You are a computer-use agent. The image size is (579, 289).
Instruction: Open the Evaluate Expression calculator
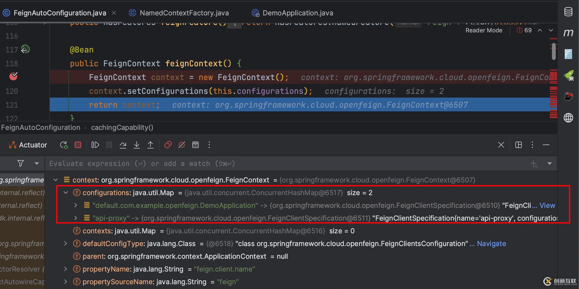click(x=195, y=145)
